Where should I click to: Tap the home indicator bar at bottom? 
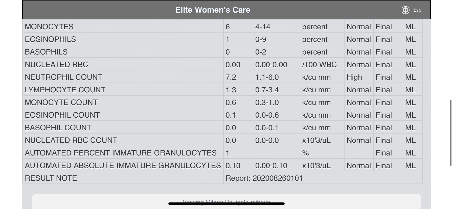226,204
